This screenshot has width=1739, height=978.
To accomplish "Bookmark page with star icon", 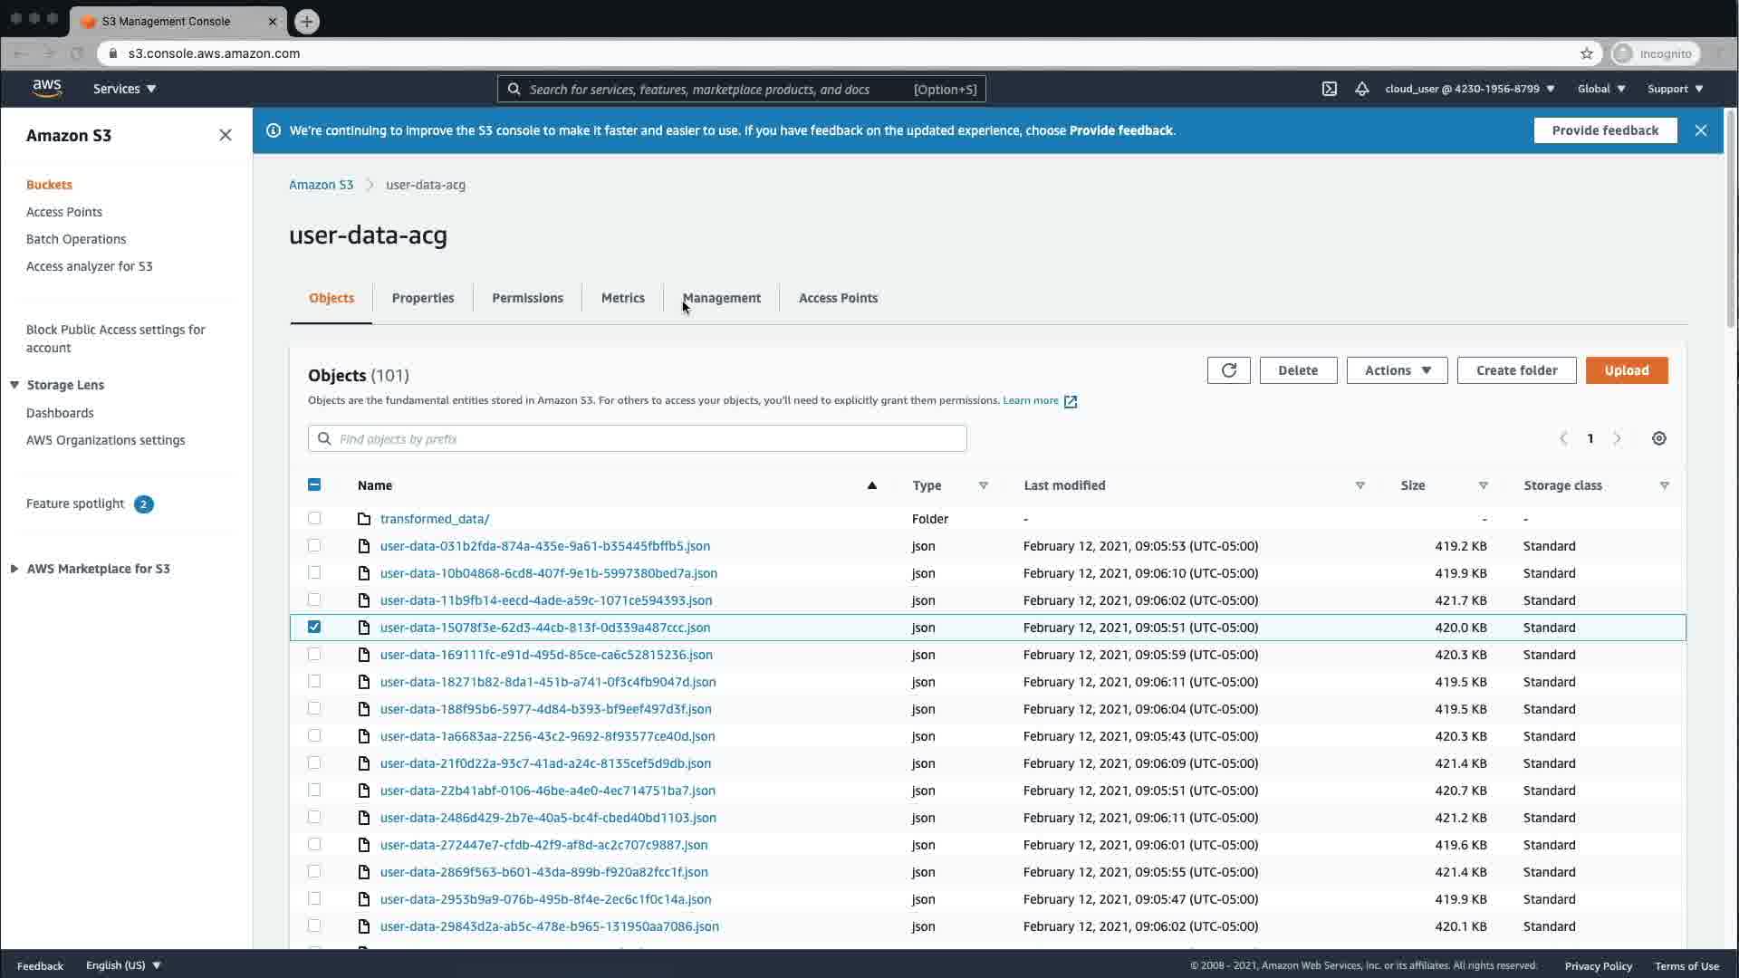I will click(x=1586, y=53).
